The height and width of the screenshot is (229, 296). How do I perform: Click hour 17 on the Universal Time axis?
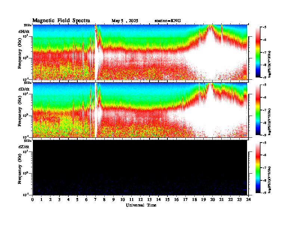(185, 199)
